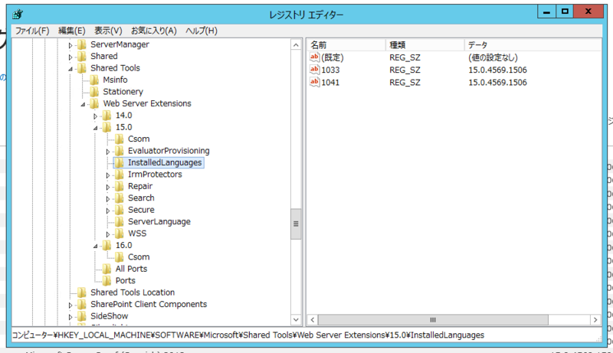Select the Csom key under 16.0

coord(139,257)
